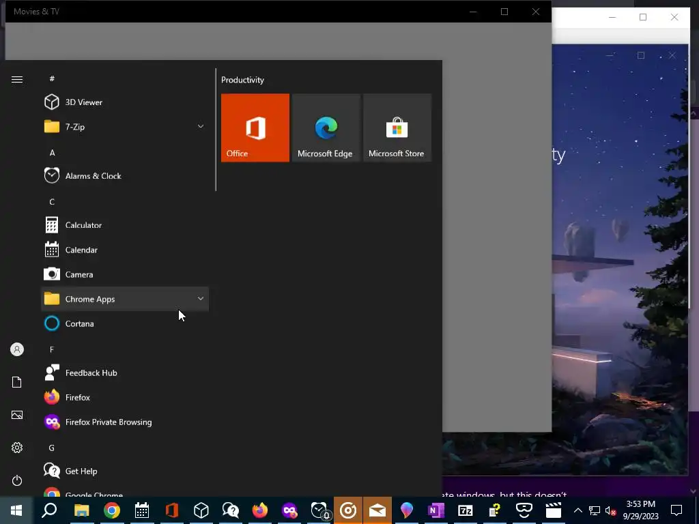Screen dimensions: 699x524
Task: Switch to Groove Music on the taskbar
Action: coord(348,510)
